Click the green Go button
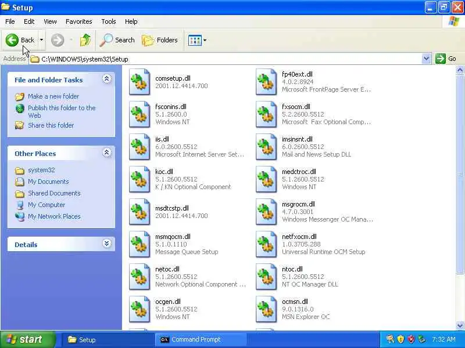The width and height of the screenshot is (465, 348). 446,59
